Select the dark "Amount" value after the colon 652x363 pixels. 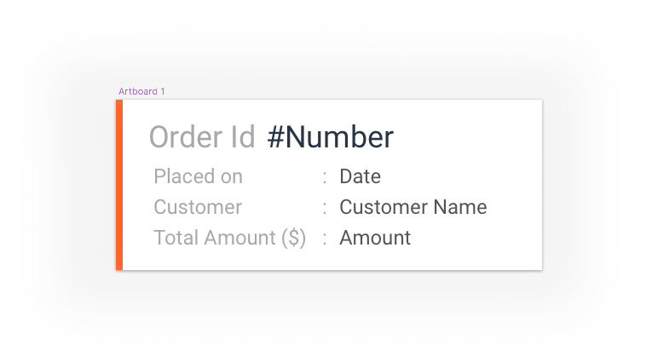click(375, 238)
